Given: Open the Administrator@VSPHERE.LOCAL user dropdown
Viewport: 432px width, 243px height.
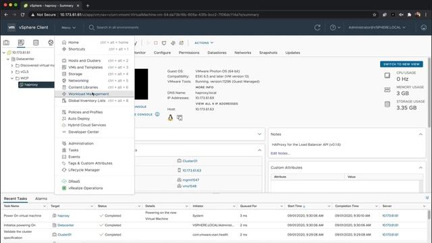Looking at the screenshot, I should (377, 27).
